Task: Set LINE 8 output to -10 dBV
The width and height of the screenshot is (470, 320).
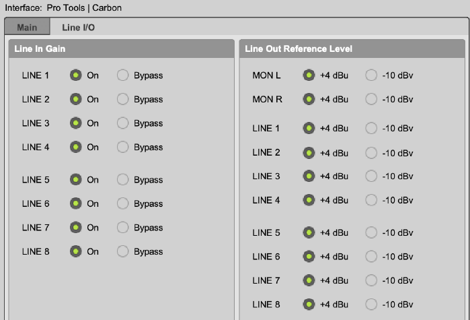Action: [371, 304]
